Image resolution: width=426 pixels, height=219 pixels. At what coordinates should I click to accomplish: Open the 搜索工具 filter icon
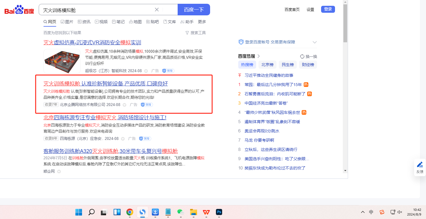[187, 33]
